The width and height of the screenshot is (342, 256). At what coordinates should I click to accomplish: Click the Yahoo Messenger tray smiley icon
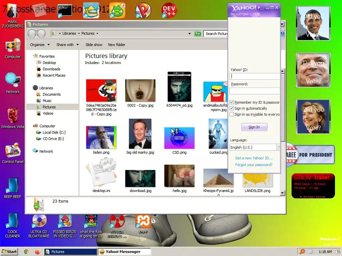[310, 252]
